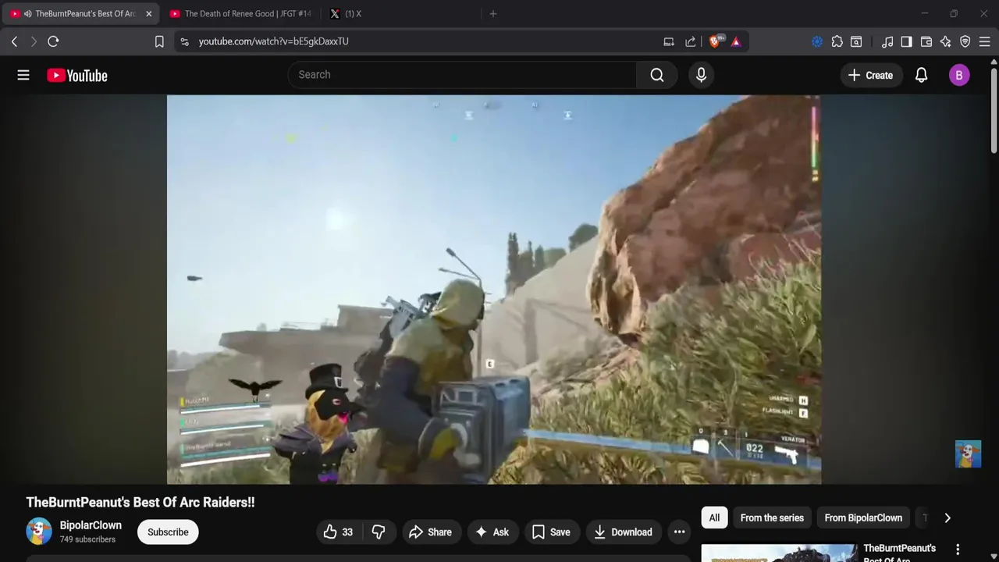The image size is (999, 562).
Task: Open the Brave Rewards triangle icon
Action: click(736, 41)
